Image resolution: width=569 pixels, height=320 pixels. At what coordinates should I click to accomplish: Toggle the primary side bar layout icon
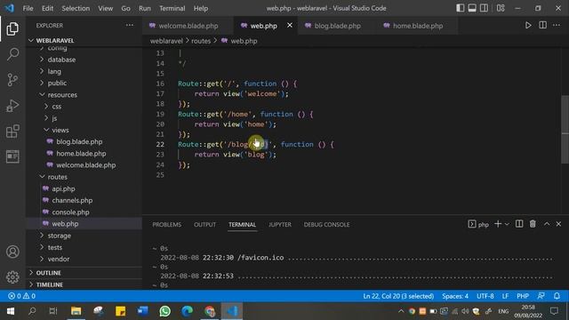461,8
